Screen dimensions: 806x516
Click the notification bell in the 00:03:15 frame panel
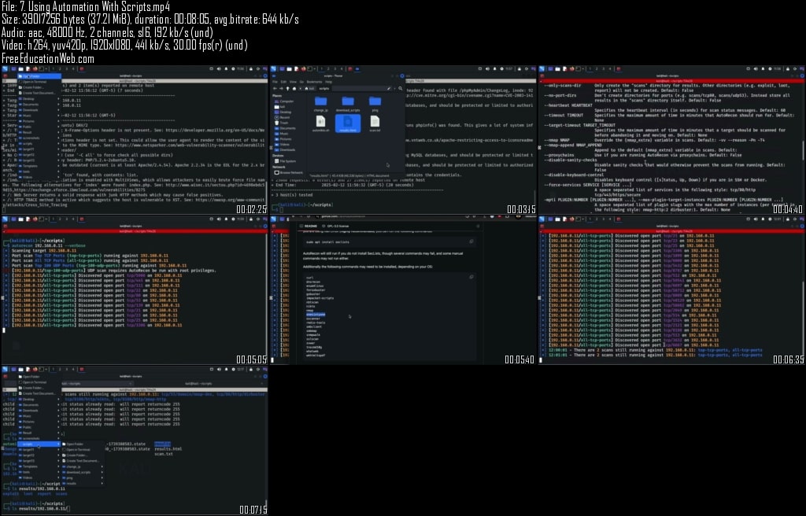coord(494,69)
